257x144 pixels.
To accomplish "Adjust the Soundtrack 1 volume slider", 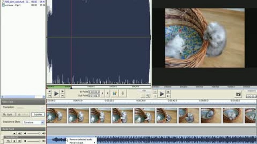I will coord(33,141).
